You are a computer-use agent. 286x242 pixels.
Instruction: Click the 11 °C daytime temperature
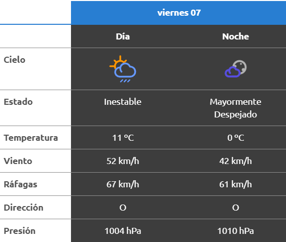(x=123, y=138)
